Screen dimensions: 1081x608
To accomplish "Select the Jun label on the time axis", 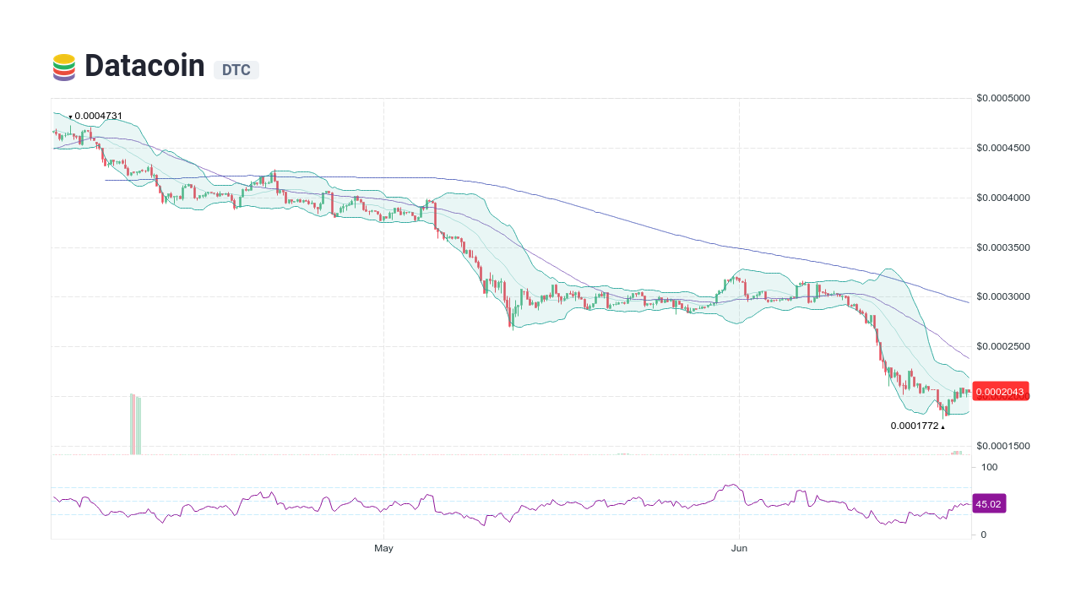I will (x=740, y=548).
